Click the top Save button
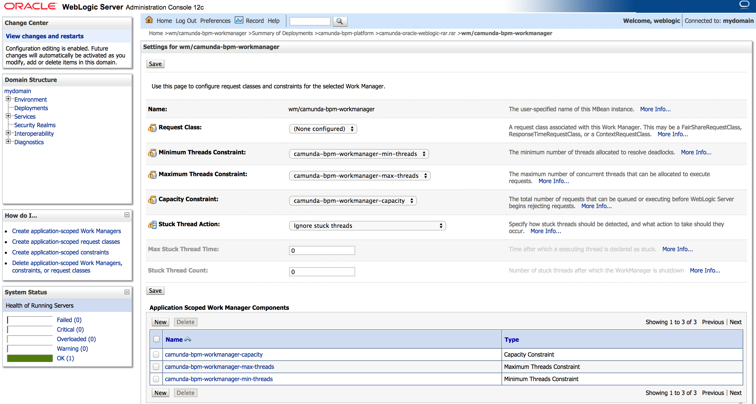 click(x=155, y=64)
